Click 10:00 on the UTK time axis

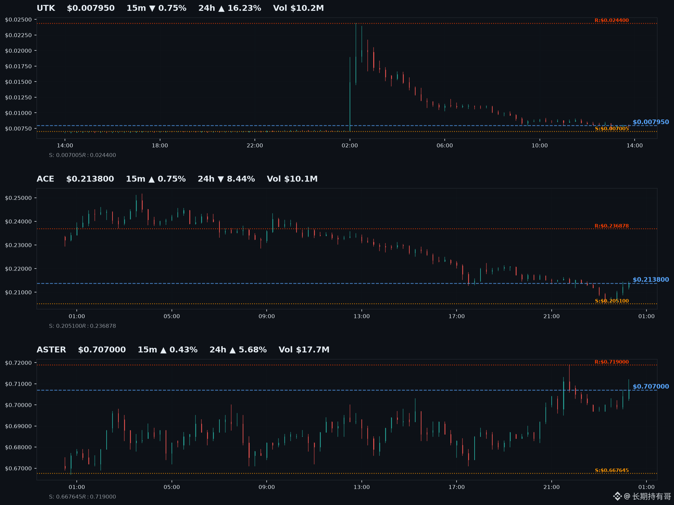(540, 146)
